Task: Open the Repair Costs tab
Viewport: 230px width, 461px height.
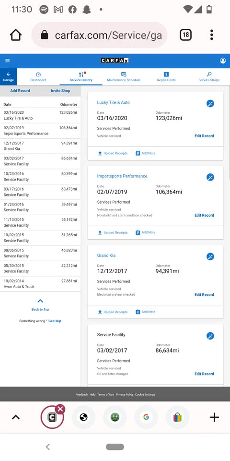Action: click(x=166, y=77)
